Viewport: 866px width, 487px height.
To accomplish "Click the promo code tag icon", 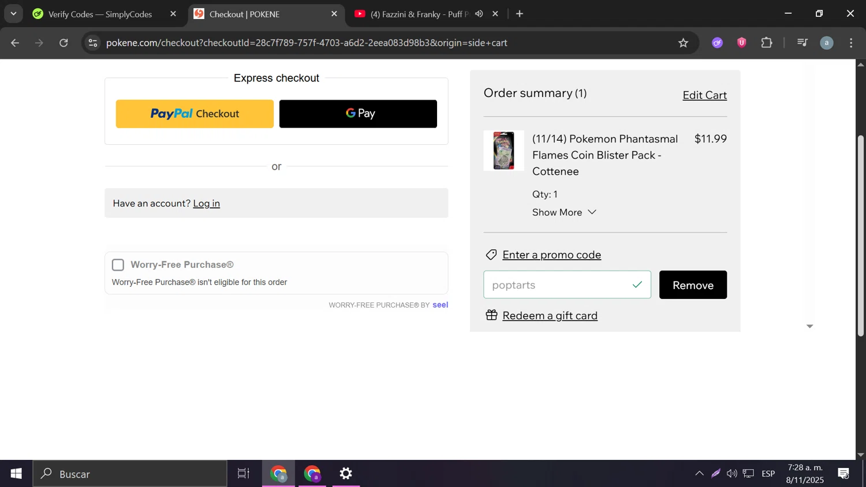I will tap(491, 254).
